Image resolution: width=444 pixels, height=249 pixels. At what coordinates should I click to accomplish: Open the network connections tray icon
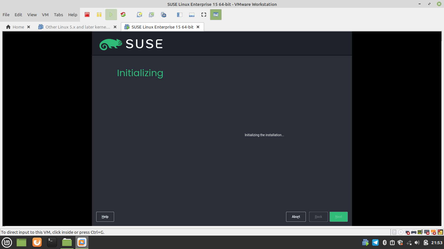pos(409,243)
